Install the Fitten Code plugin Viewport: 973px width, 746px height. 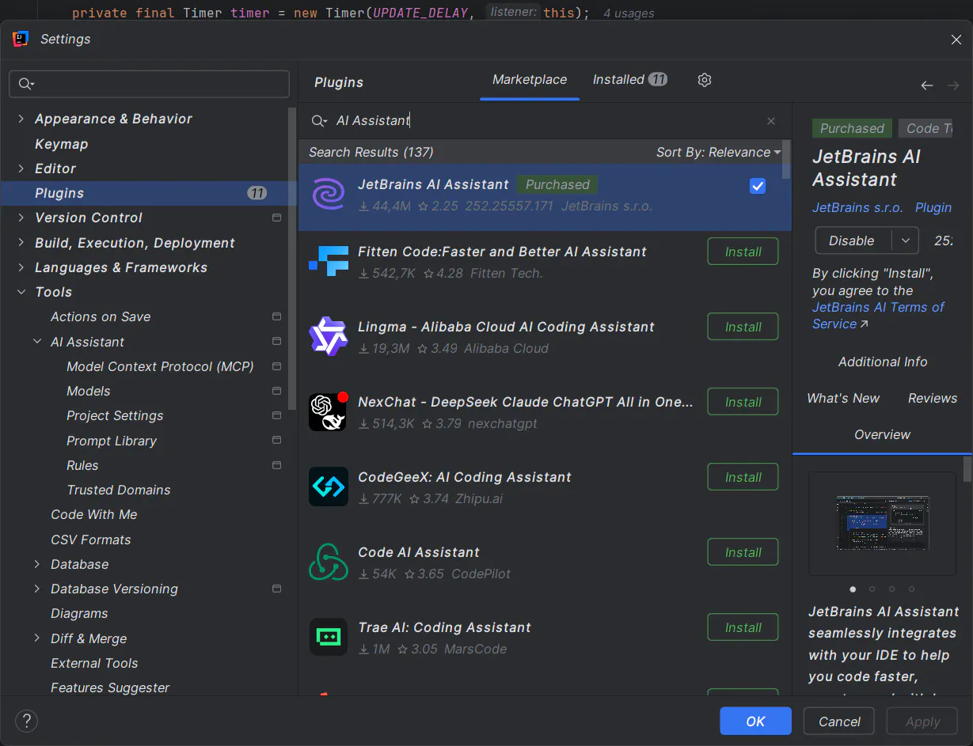click(x=742, y=251)
